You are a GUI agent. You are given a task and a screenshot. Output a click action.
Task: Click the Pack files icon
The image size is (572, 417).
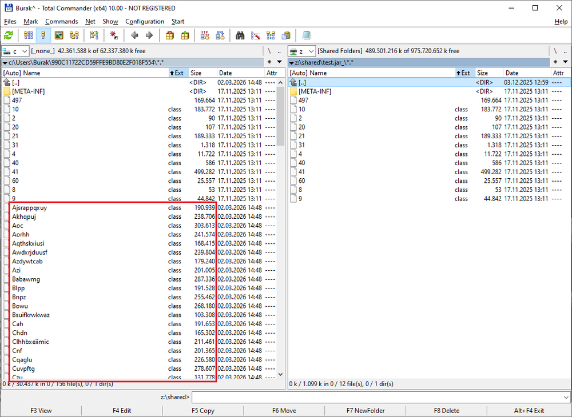(x=169, y=35)
